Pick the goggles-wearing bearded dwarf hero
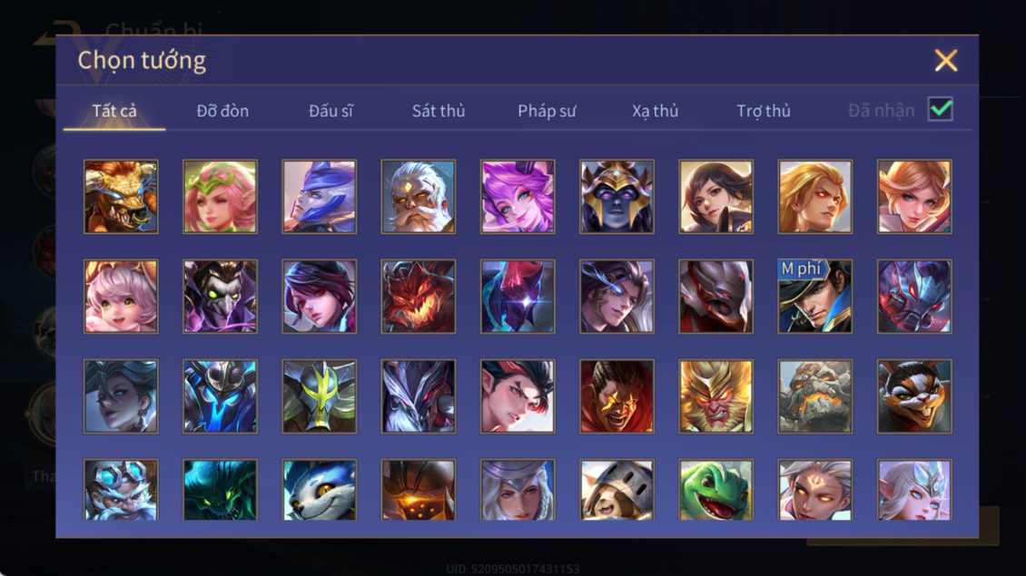The image size is (1026, 576). [x=121, y=490]
